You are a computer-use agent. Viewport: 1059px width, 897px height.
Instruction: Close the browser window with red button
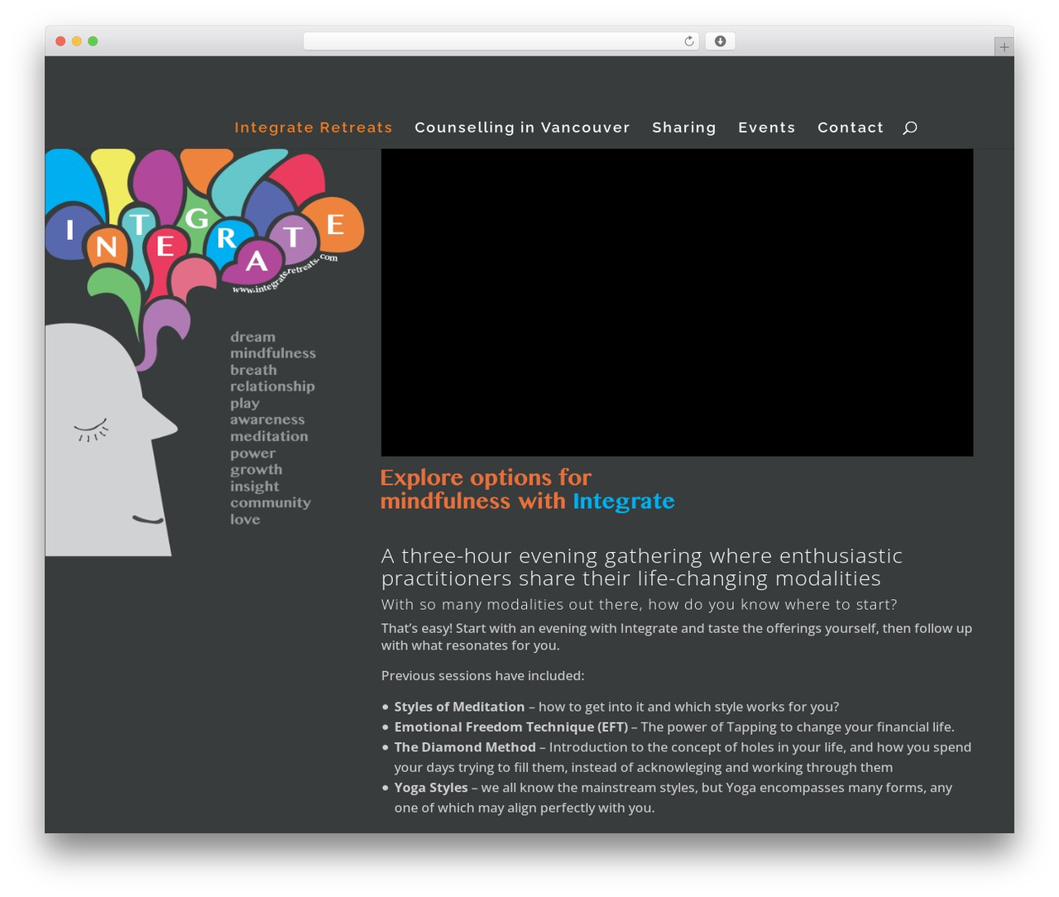[x=60, y=41]
